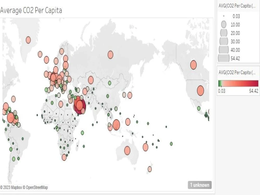Screen dimensions: 260x195
Task: Select the bubble over Norway
Action: (56, 61)
